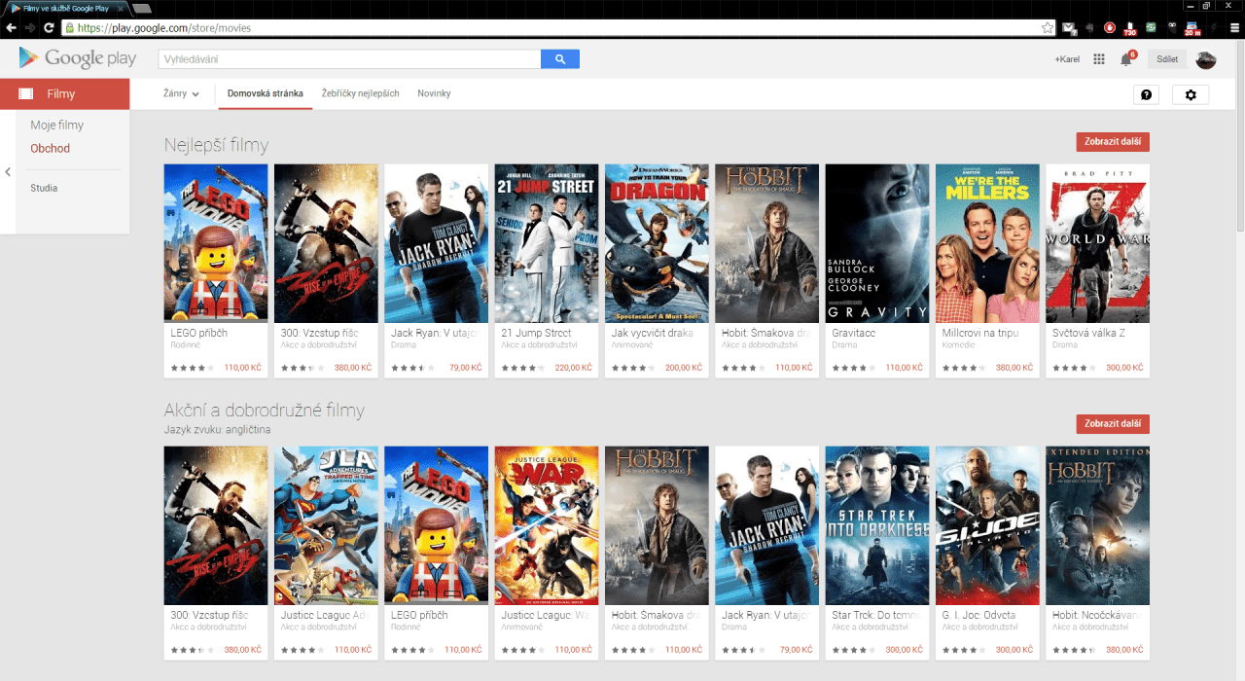Viewport: 1245px width, 681px height.
Task: Click the browser address bar URL
Action: pyautogui.click(x=165, y=28)
